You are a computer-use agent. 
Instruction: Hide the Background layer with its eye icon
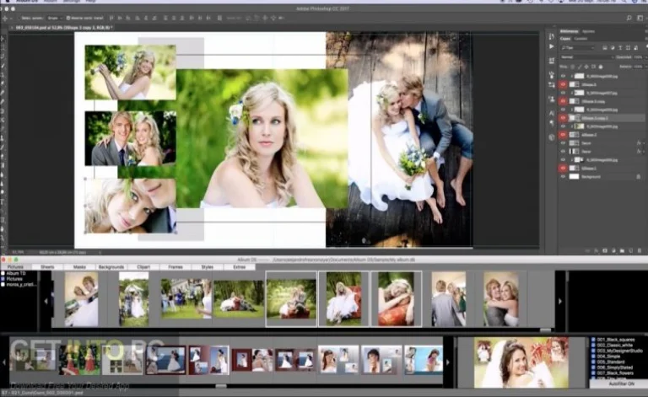click(563, 176)
